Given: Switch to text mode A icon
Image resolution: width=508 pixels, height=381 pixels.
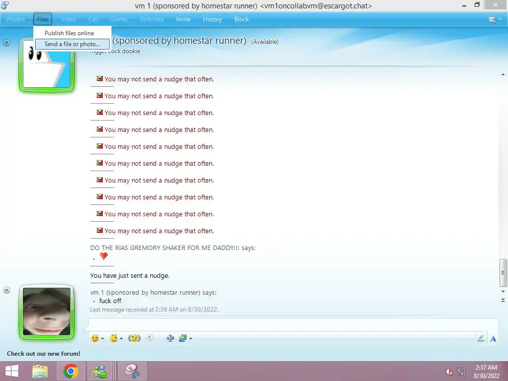Looking at the screenshot, I should (x=493, y=338).
